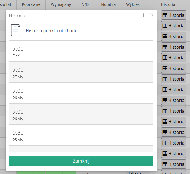Expand the Historia dialog with the plus icon
The width and height of the screenshot is (190, 174).
(143, 15)
